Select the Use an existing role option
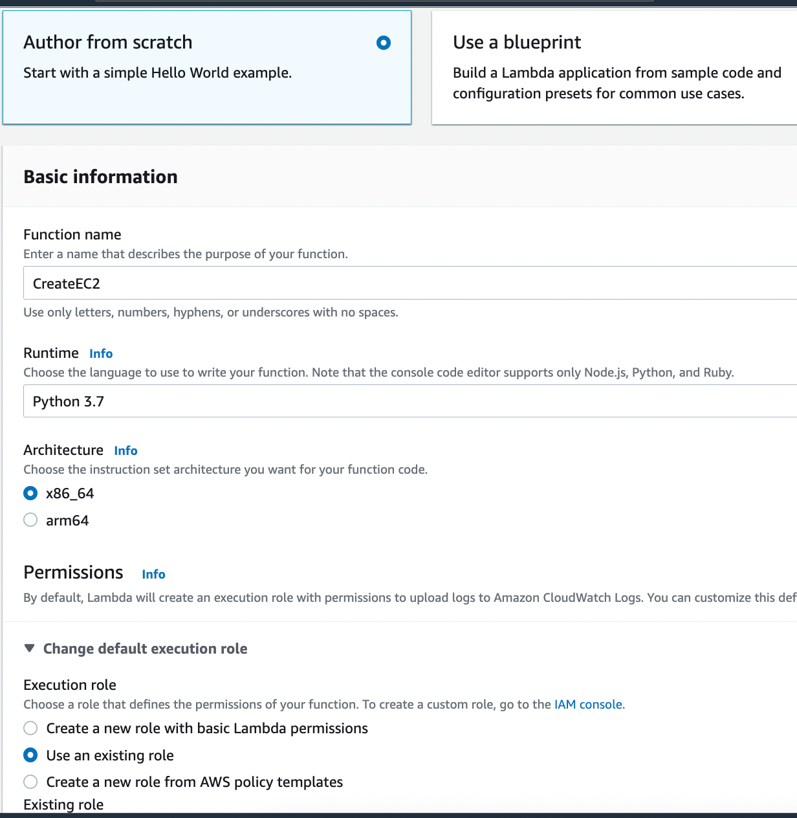The width and height of the screenshot is (797, 818). coord(30,755)
